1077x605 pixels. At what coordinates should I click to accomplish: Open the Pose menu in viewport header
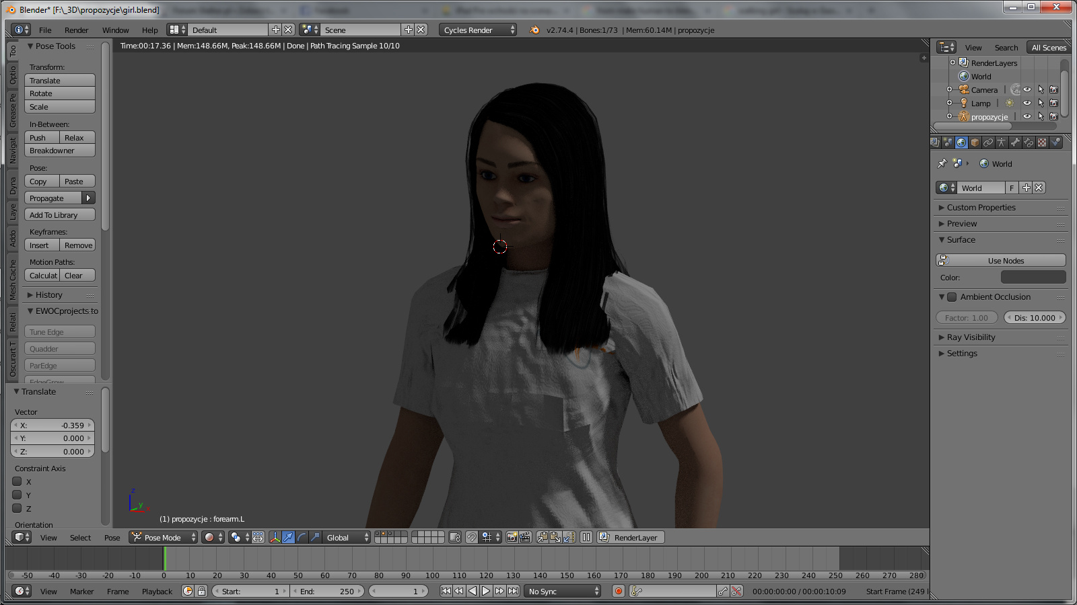tap(112, 538)
